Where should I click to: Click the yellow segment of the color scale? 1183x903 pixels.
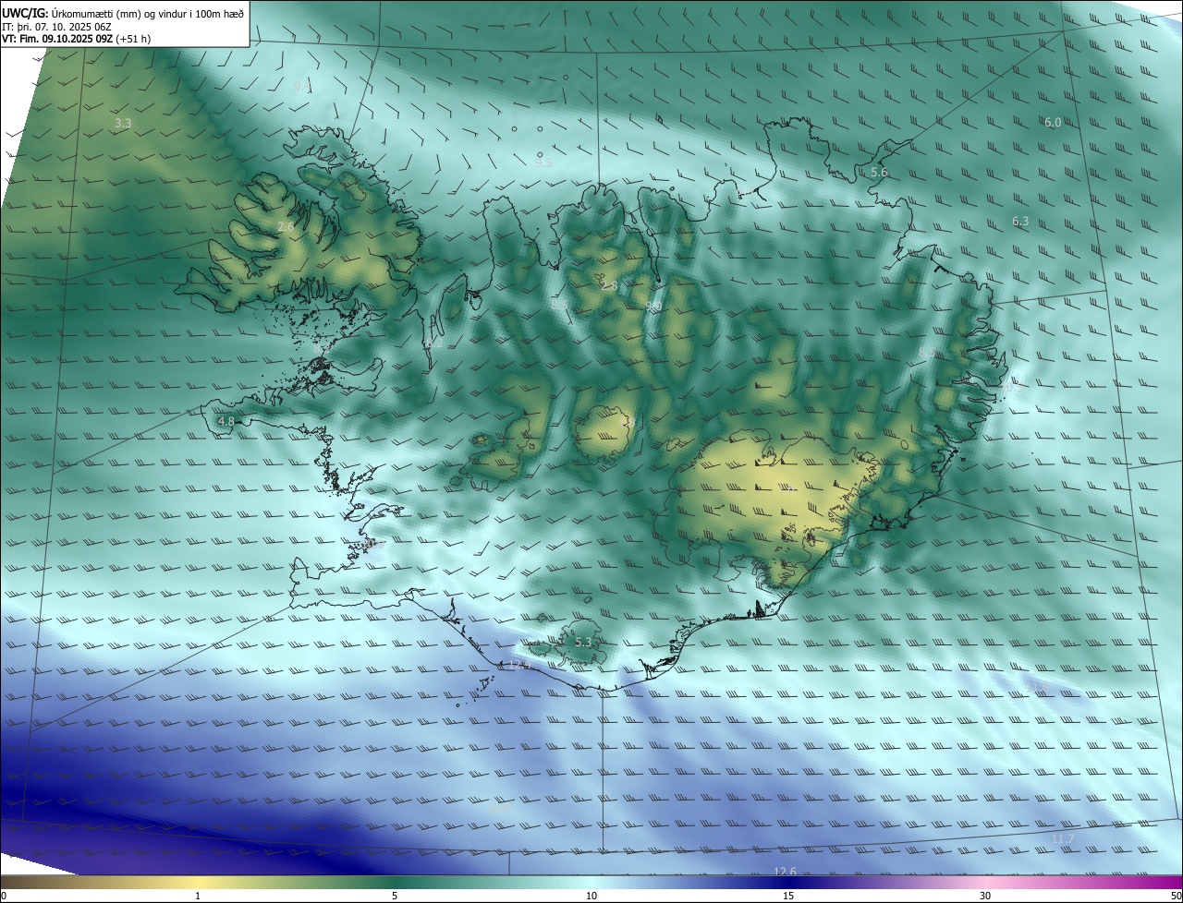198,883
